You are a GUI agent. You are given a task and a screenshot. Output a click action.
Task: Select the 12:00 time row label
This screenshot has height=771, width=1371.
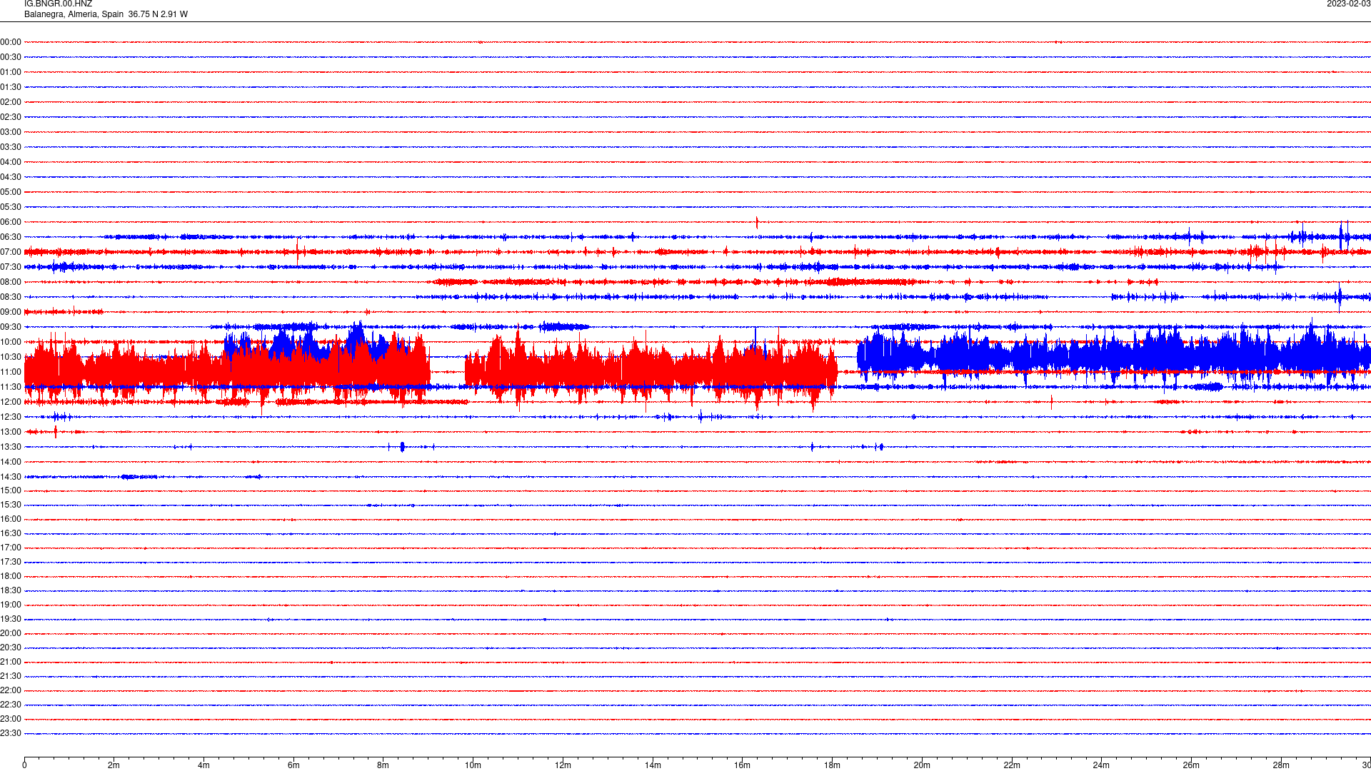tap(11, 402)
